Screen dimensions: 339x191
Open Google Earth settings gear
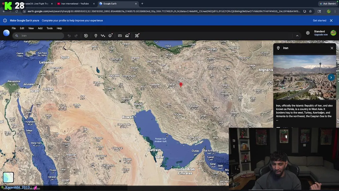click(308, 33)
